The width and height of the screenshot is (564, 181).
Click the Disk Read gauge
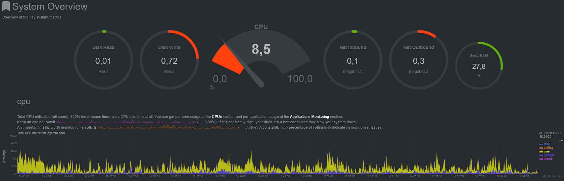coord(103,60)
